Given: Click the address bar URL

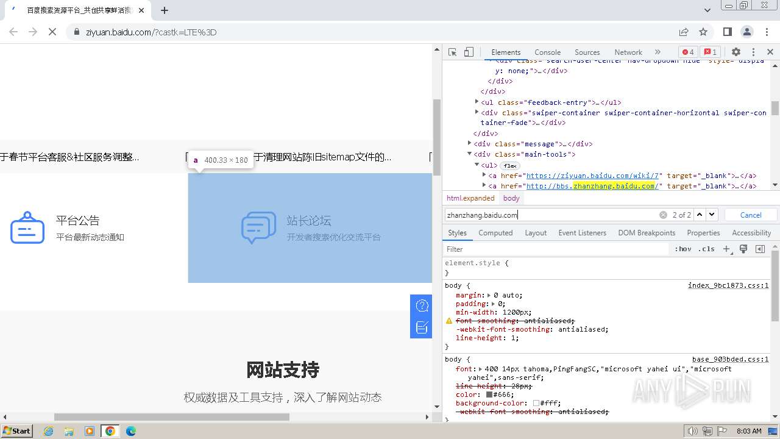Looking at the screenshot, I should (151, 32).
